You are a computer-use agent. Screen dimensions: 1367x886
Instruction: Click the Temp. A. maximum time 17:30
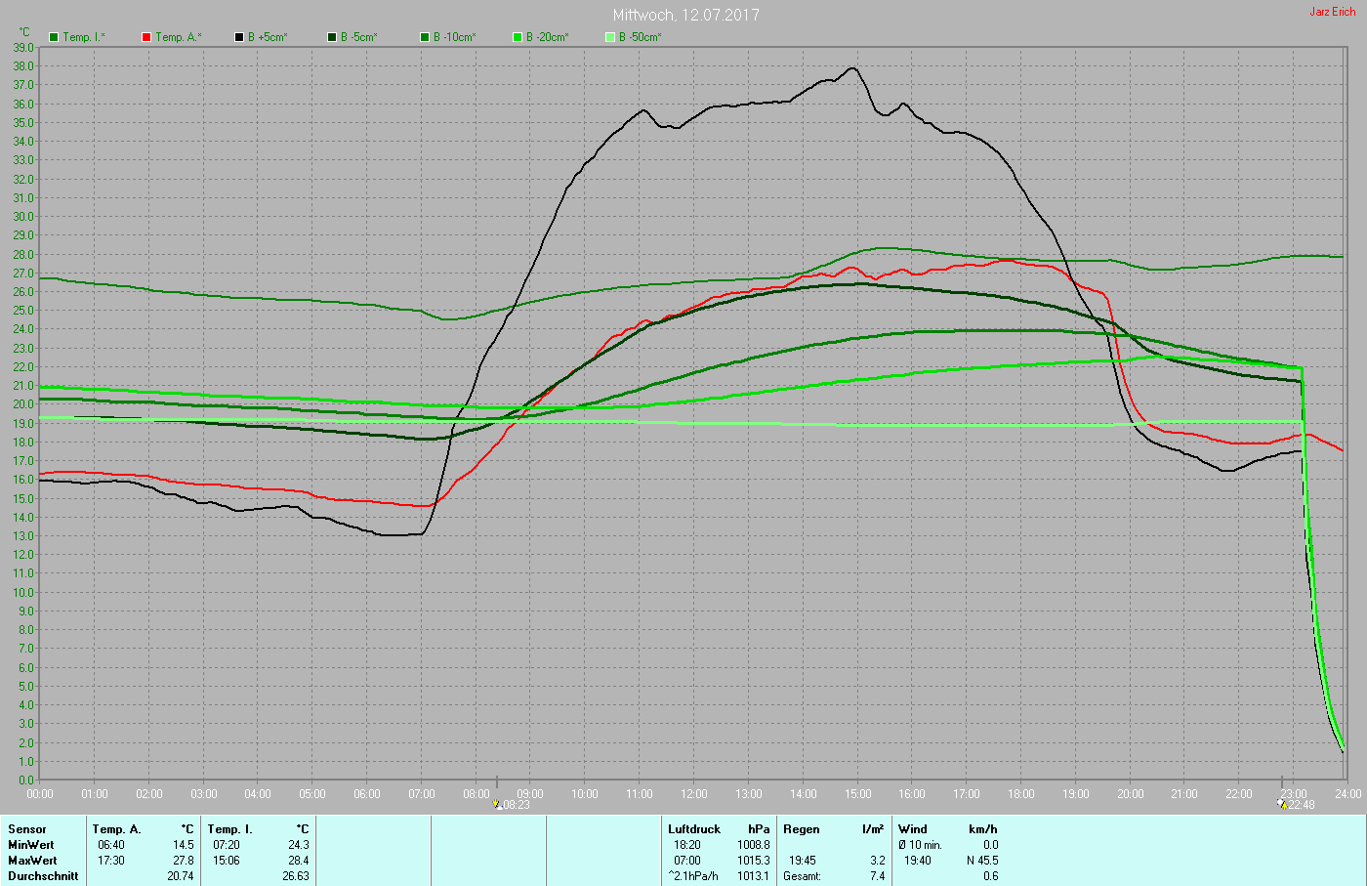(111, 861)
